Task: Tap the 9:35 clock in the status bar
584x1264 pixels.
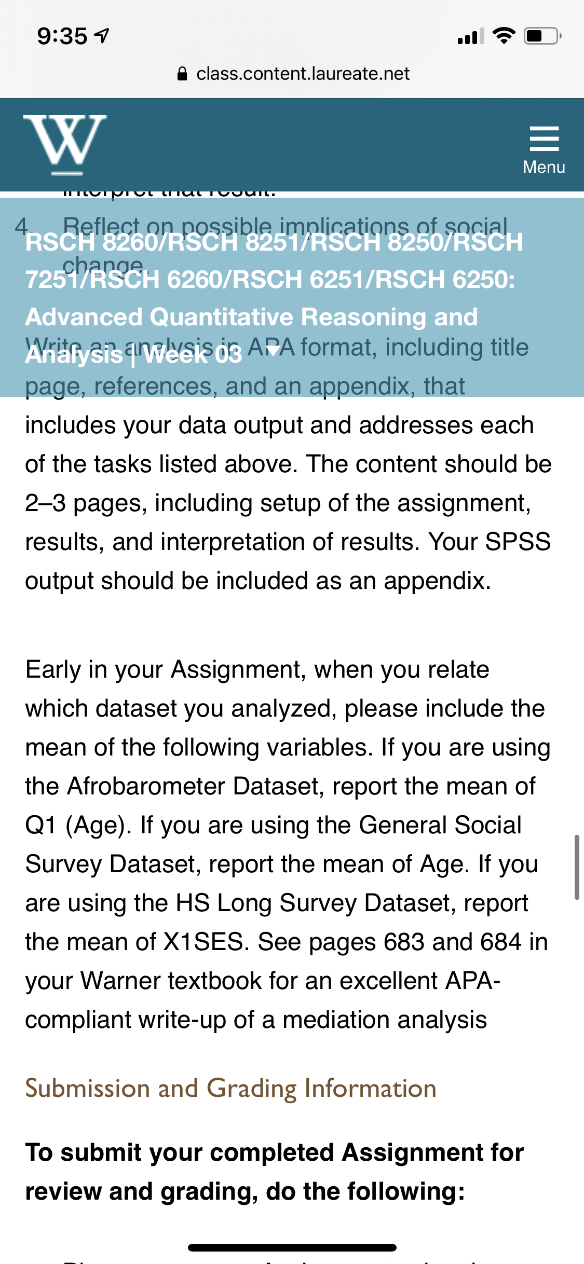Action: tap(62, 36)
